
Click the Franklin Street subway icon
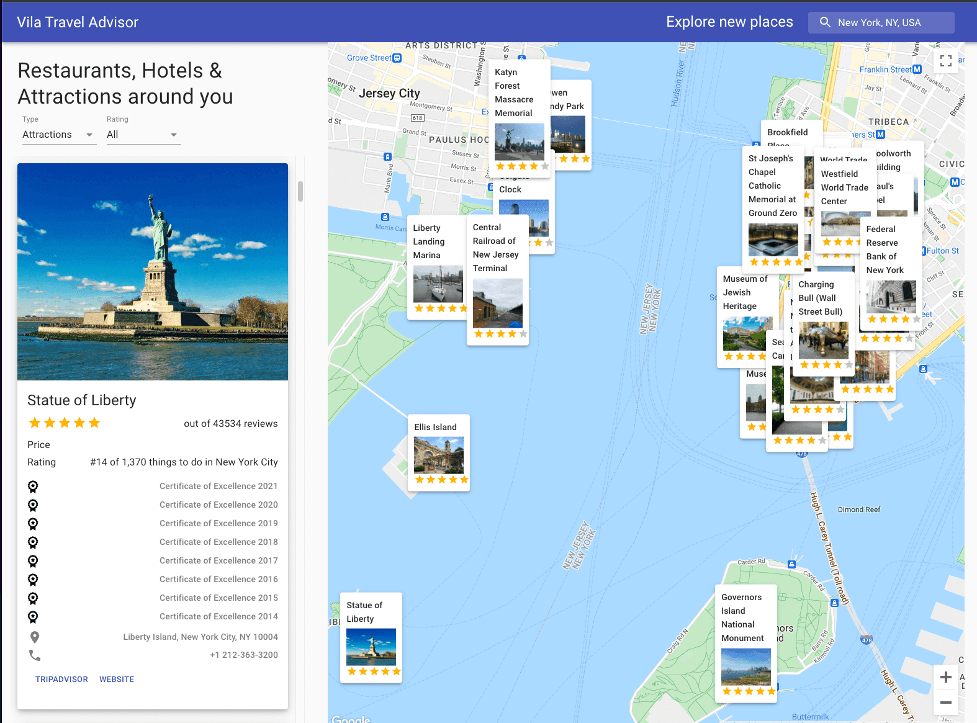[x=917, y=70]
